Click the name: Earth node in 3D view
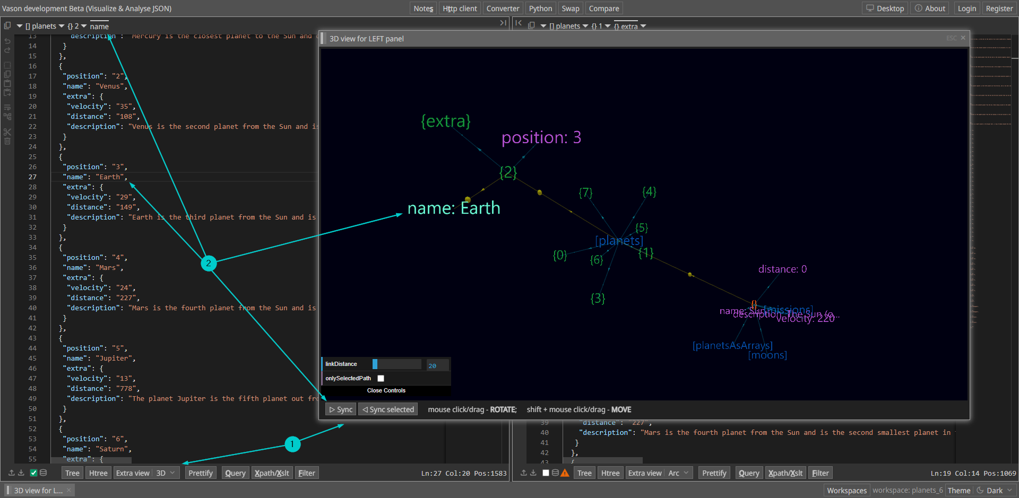Screen dimensions: 1019x498 [x=453, y=208]
